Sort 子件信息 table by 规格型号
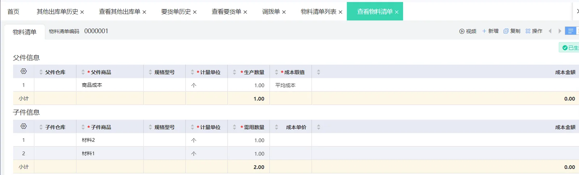Screen dimensions: 579x175 [x=150, y=127]
